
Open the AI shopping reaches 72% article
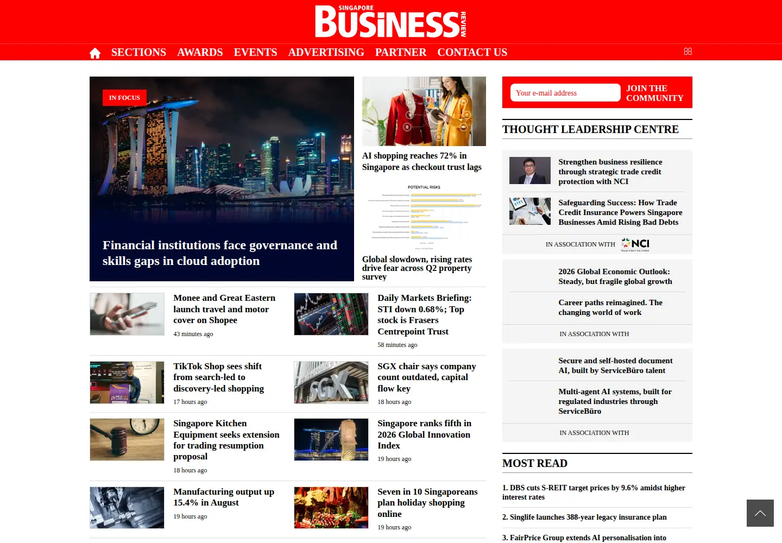pyautogui.click(x=422, y=161)
